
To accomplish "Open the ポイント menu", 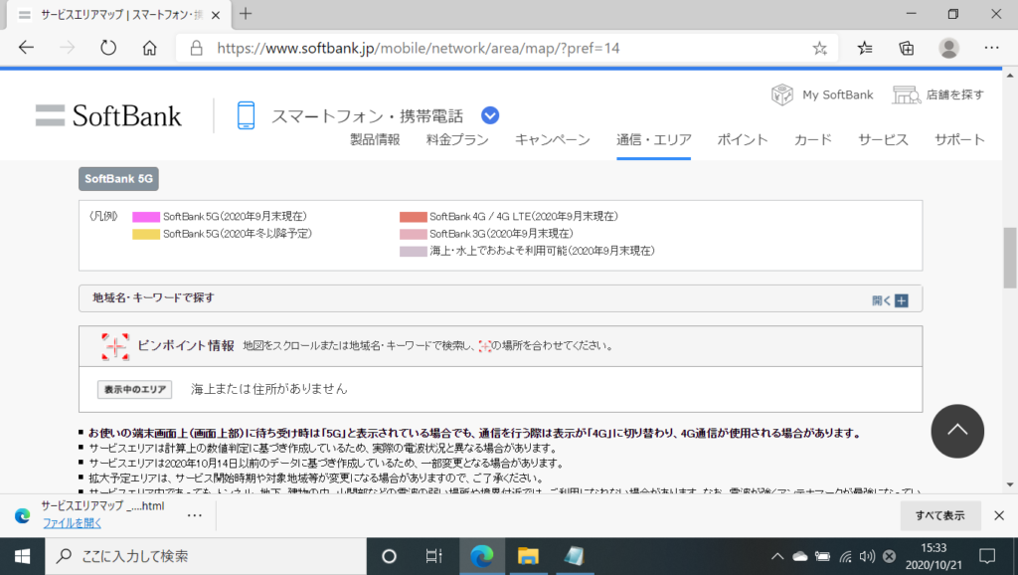I will coord(742,139).
